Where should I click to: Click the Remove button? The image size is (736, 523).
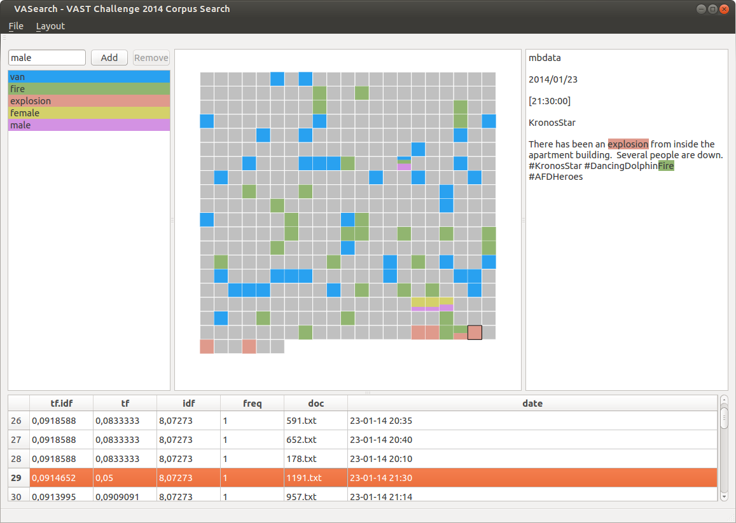(x=151, y=58)
